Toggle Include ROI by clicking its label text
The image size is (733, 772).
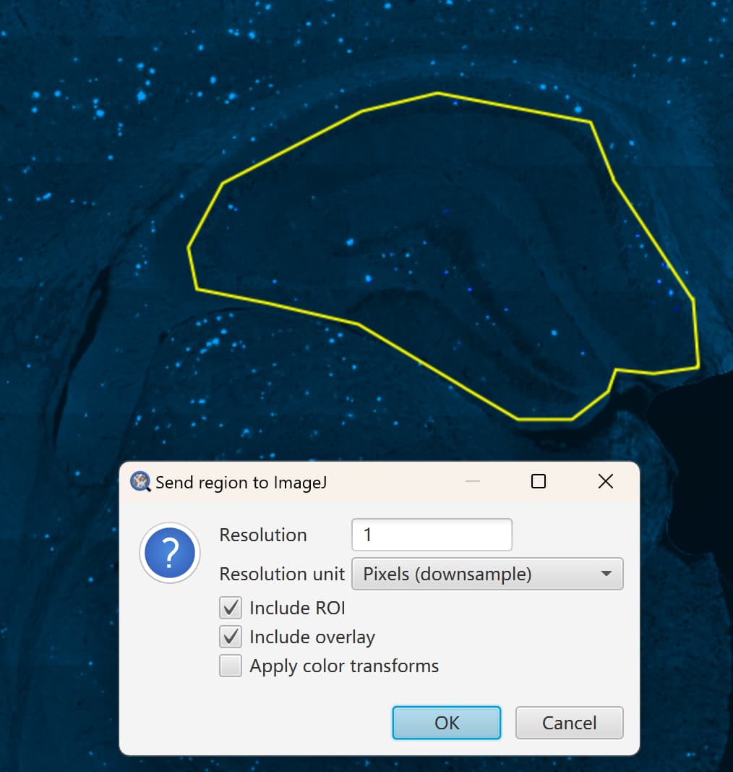click(297, 608)
